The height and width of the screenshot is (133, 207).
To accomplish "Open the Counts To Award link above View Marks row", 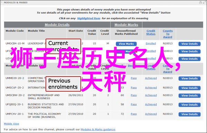I will 168,34.
